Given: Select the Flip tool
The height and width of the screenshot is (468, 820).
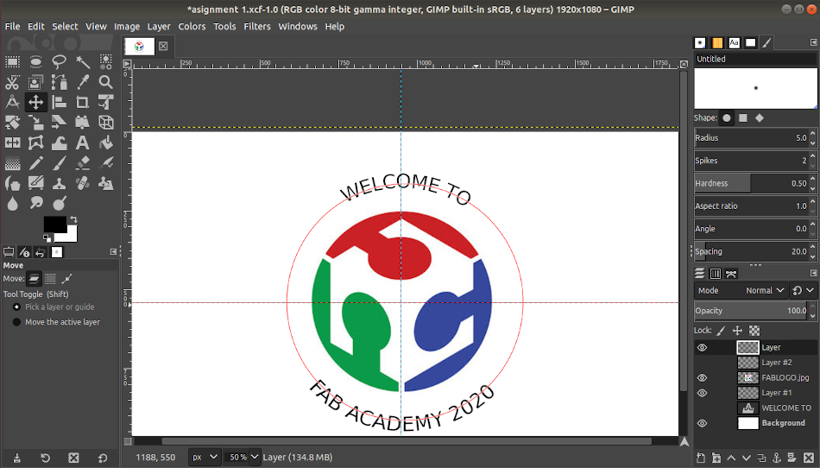Looking at the screenshot, I should [13, 142].
